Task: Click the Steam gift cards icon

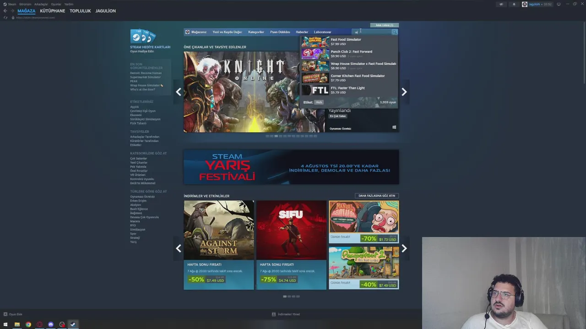Action: pos(143,36)
